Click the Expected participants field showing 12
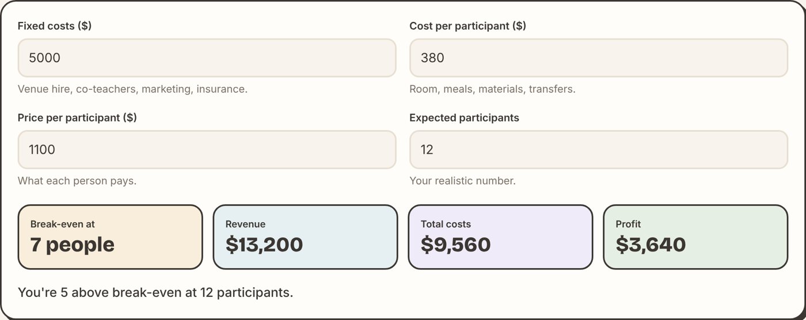Screen dimensions: 806x320 pos(598,150)
